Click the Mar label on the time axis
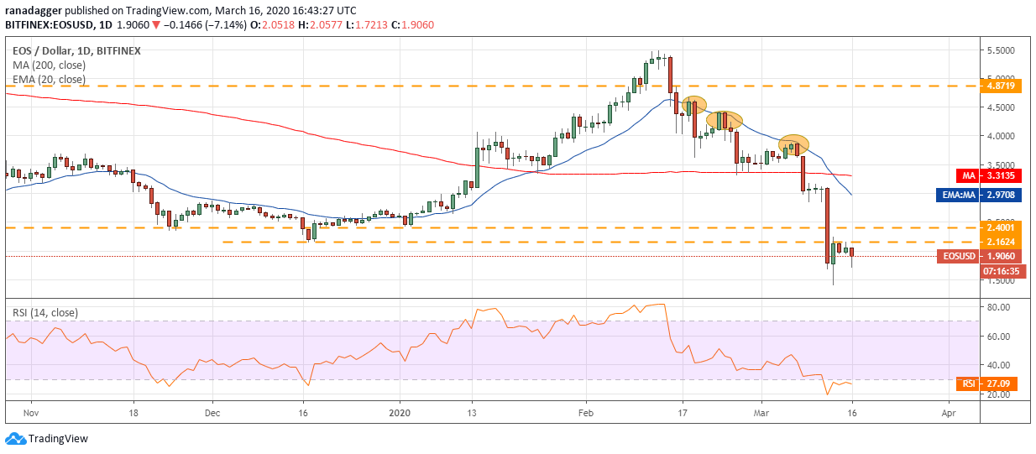Image resolution: width=1036 pixels, height=454 pixels. pos(762,412)
